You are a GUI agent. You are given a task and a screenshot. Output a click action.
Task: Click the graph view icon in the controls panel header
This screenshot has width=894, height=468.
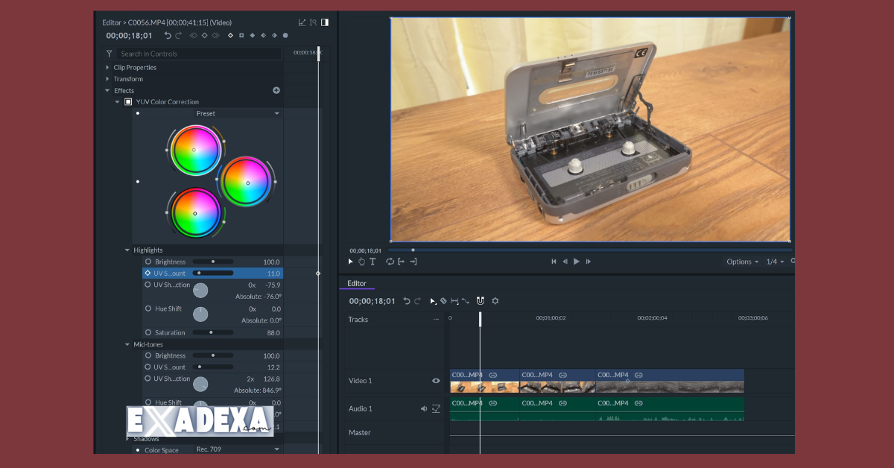[x=302, y=22]
